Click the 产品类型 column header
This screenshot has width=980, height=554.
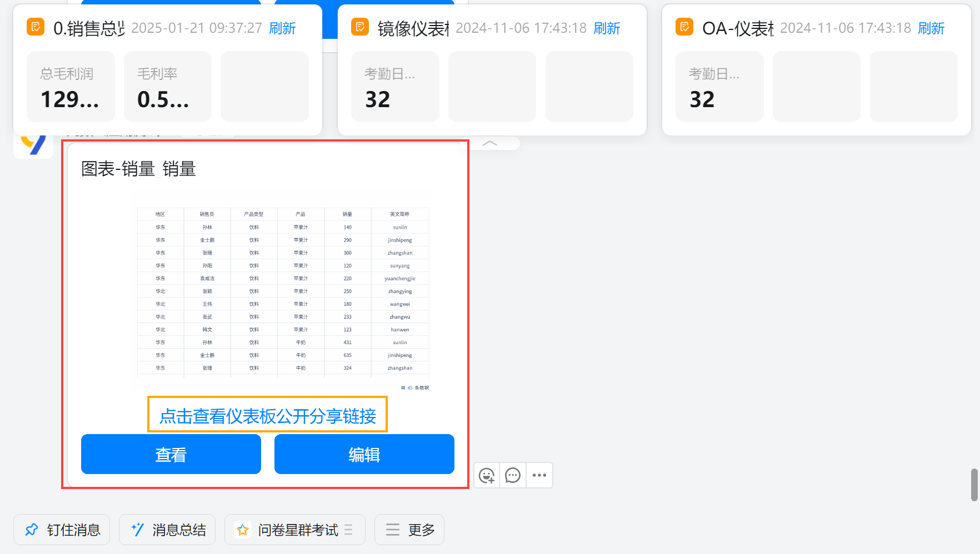tap(254, 214)
